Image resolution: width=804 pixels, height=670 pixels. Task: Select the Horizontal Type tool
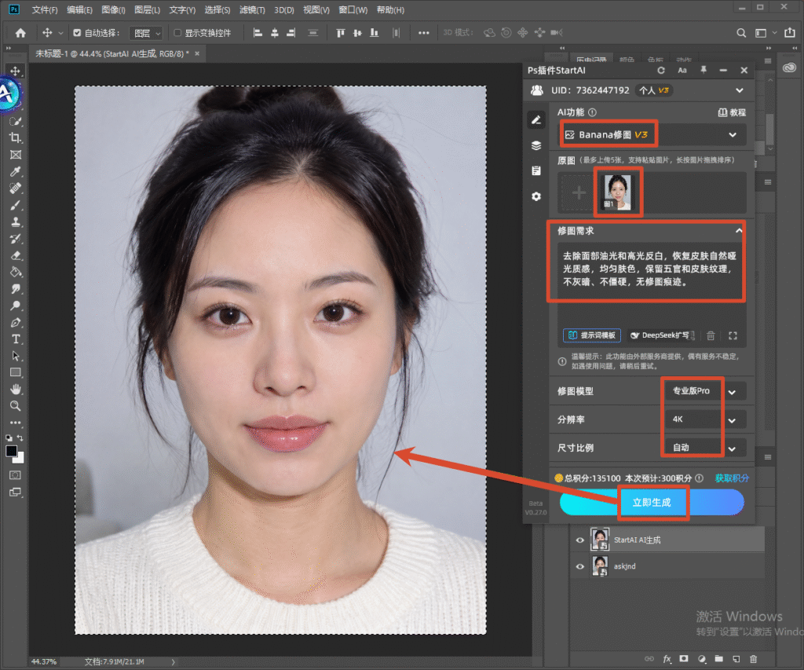click(x=16, y=339)
